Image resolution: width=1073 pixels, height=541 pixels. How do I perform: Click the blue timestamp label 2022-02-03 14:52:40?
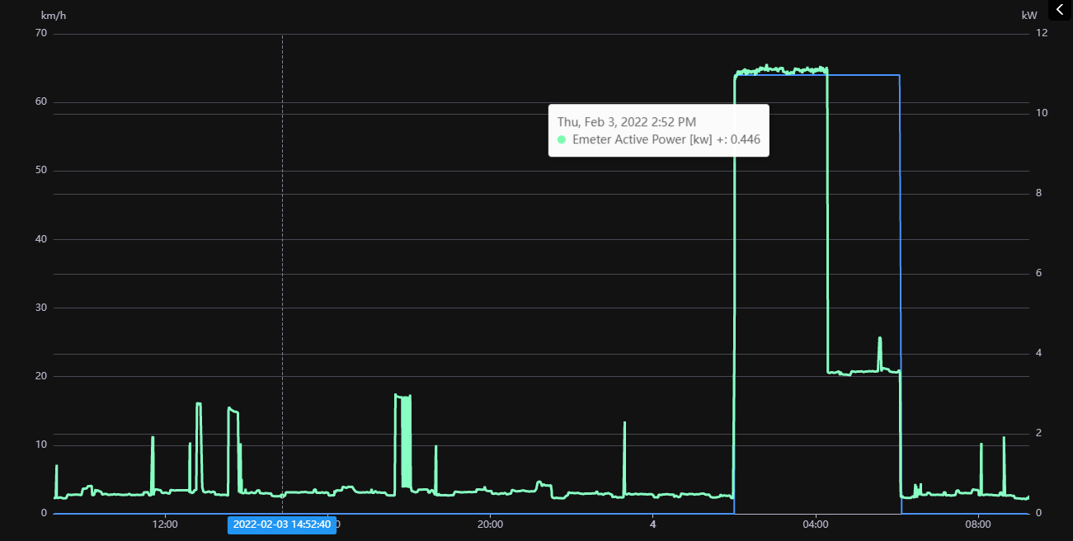[x=282, y=525]
